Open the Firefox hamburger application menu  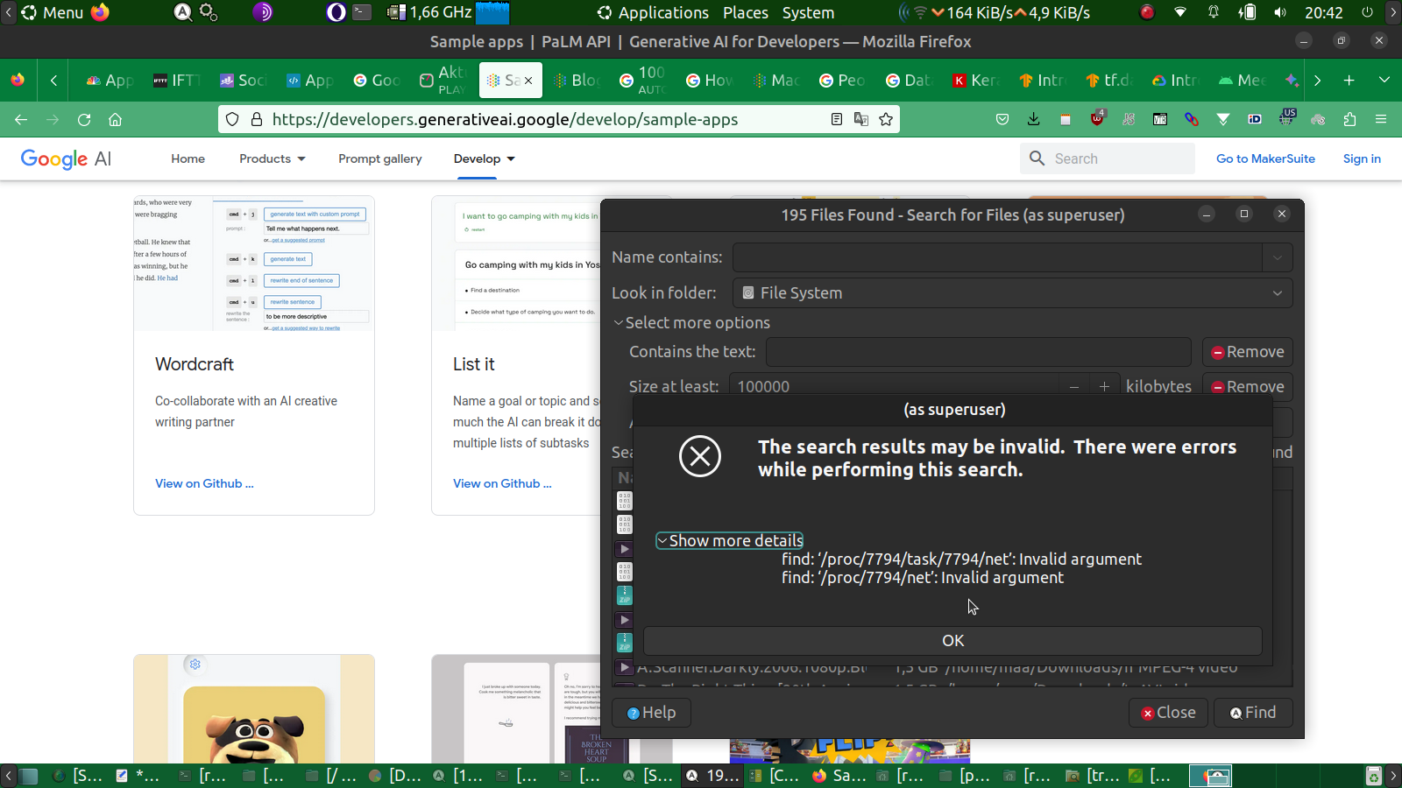pos(1381,119)
